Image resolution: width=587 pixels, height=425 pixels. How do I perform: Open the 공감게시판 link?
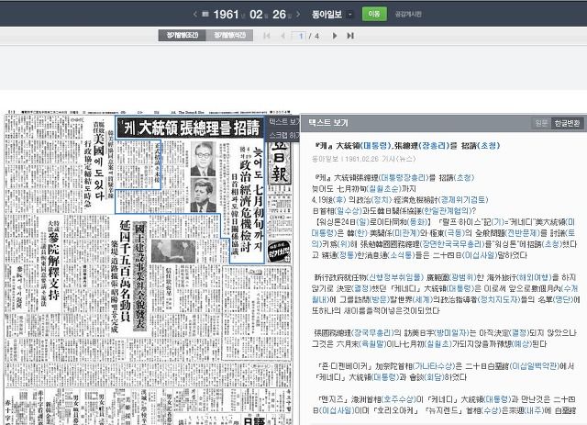click(408, 15)
